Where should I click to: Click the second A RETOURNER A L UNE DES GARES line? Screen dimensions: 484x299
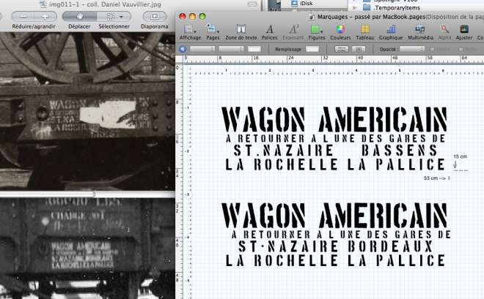[x=341, y=235]
